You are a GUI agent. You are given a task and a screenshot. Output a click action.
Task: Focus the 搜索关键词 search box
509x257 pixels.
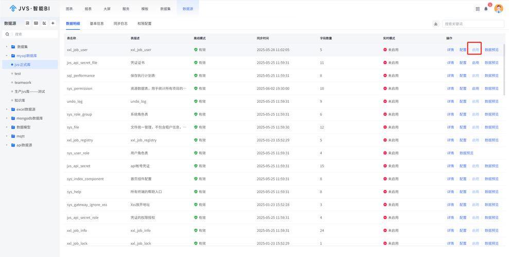tap(473, 24)
